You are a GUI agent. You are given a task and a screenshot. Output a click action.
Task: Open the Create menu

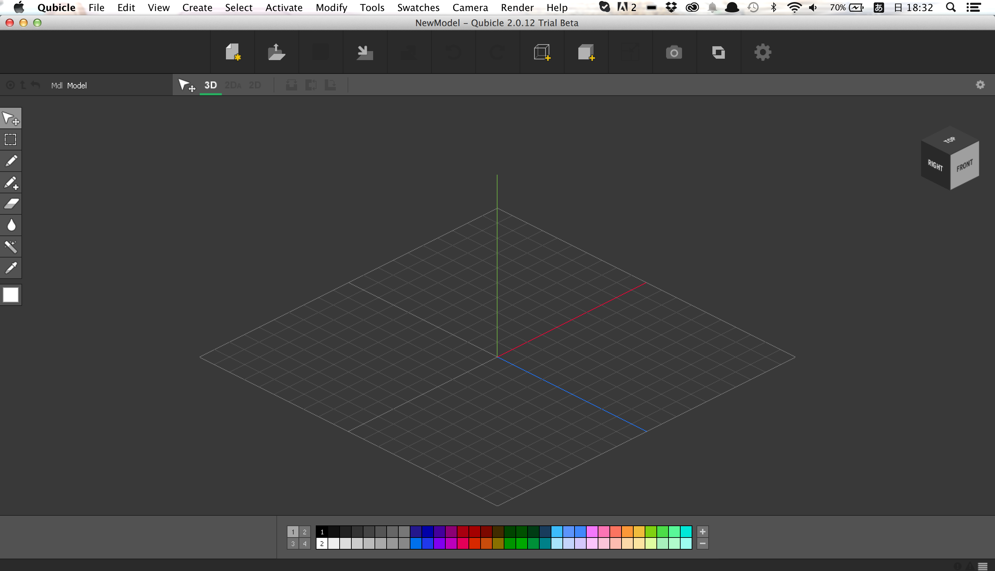tap(197, 8)
